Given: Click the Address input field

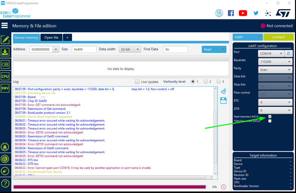Looking at the screenshot, I should point(41,49).
